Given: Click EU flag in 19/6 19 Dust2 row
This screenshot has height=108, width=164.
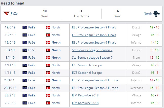Looking at the screenshot, I should tap(25, 27).
